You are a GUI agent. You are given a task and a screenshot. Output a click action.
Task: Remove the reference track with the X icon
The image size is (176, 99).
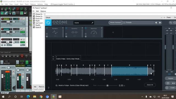53,59
